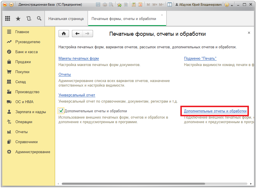Open the Отчеты link in content area

click(65, 75)
